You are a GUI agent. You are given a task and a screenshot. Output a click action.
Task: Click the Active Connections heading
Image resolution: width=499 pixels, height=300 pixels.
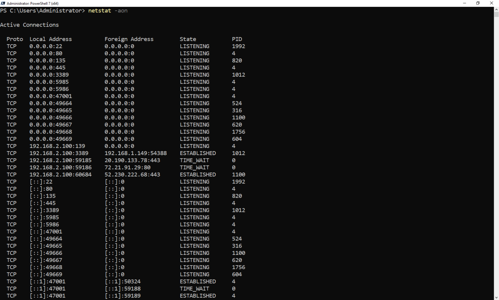click(30, 25)
